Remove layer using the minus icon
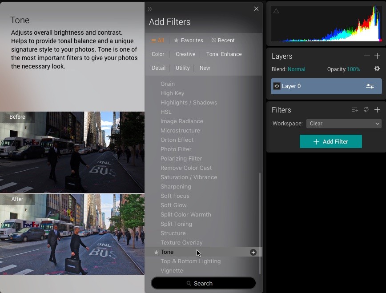 [x=367, y=56]
